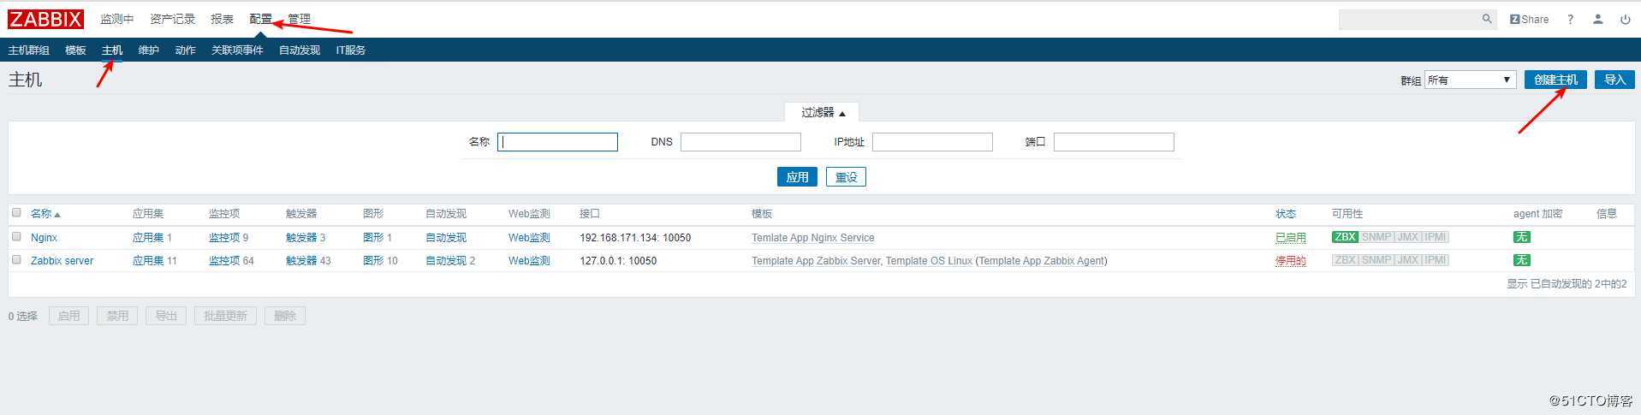
Task: Click the search magnifier icon
Action: click(1487, 19)
